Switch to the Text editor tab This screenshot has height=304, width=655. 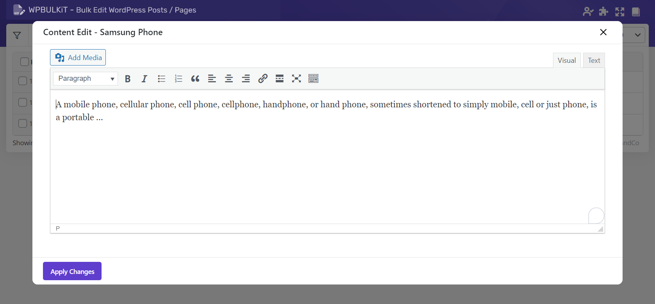point(594,60)
